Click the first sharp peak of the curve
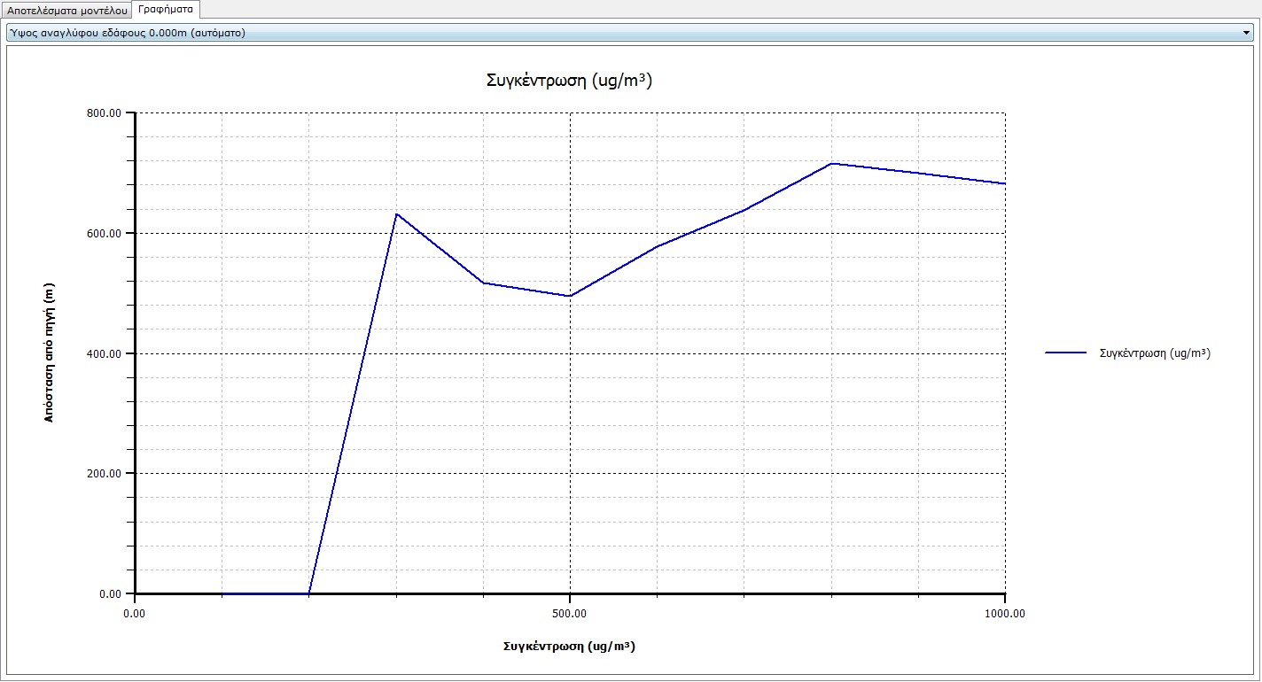 [x=396, y=213]
